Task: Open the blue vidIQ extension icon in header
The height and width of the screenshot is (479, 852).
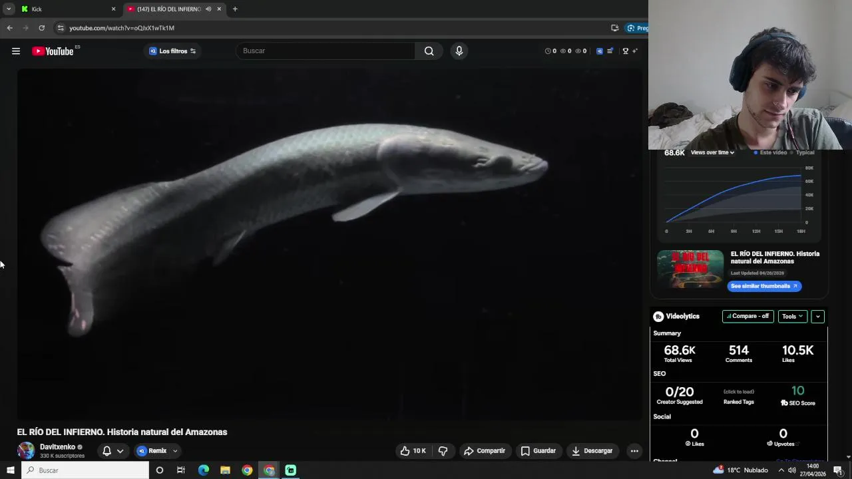Action: (x=599, y=51)
